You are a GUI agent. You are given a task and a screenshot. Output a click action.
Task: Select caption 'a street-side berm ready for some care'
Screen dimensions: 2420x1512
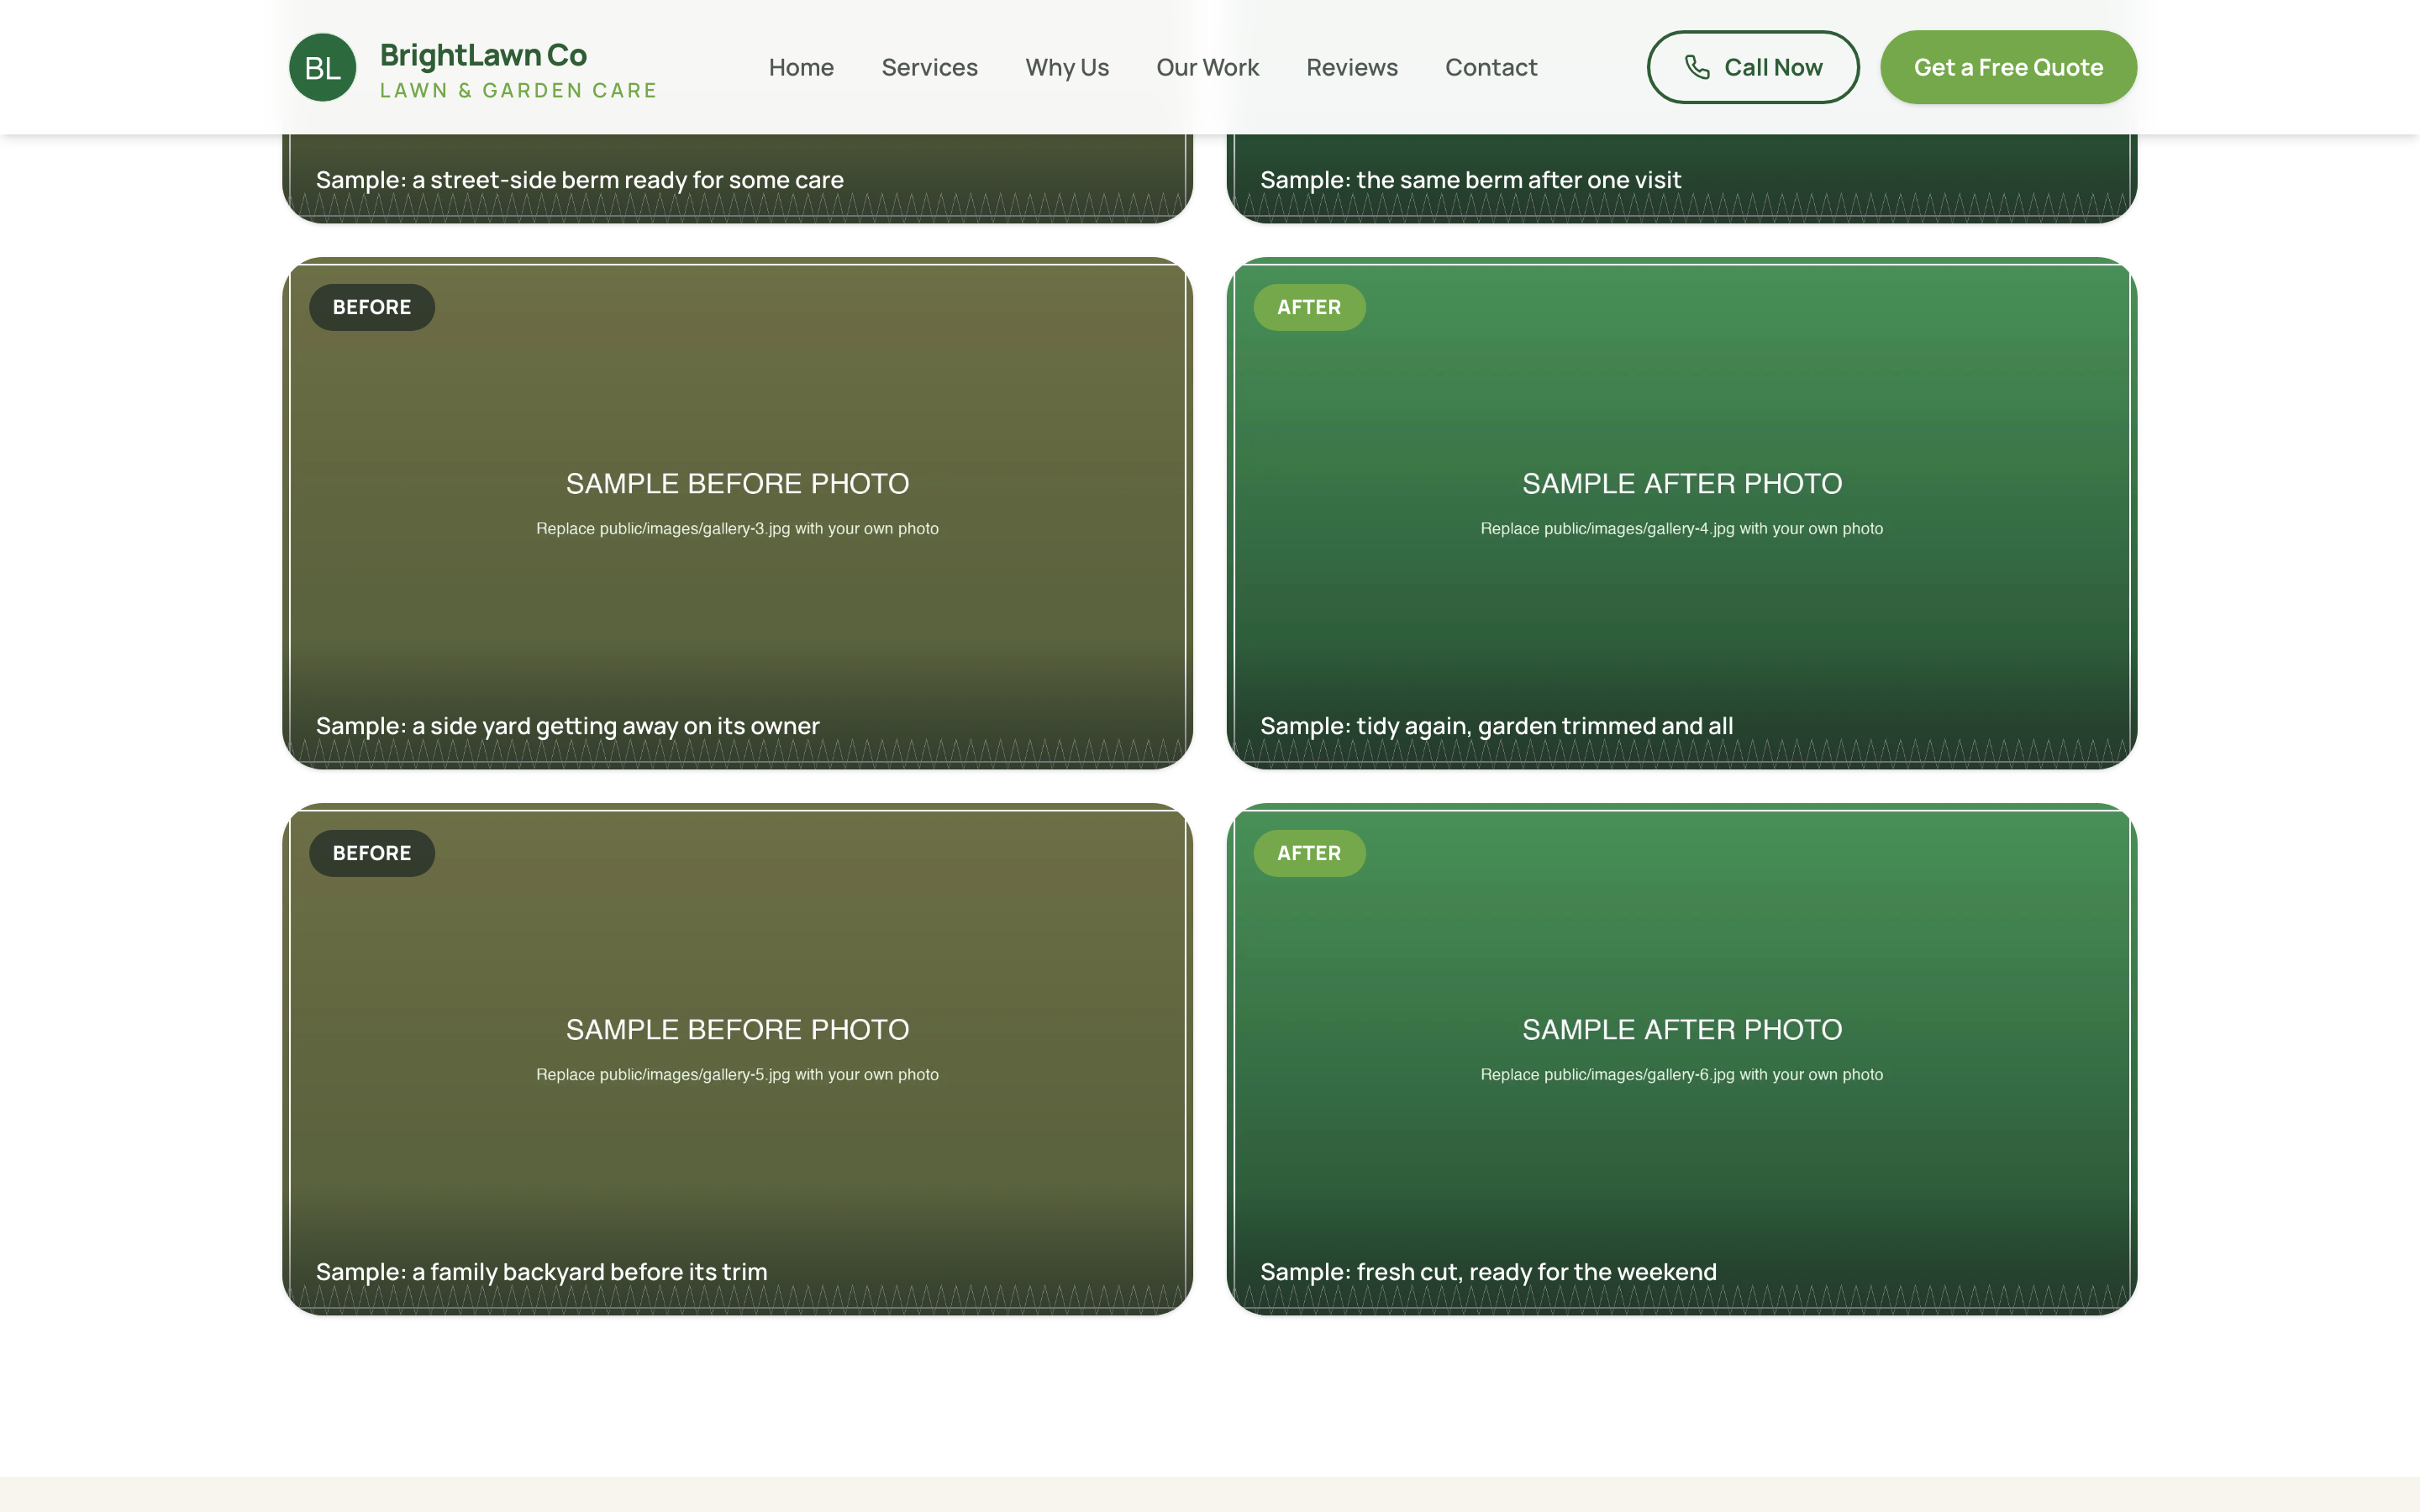pos(580,180)
